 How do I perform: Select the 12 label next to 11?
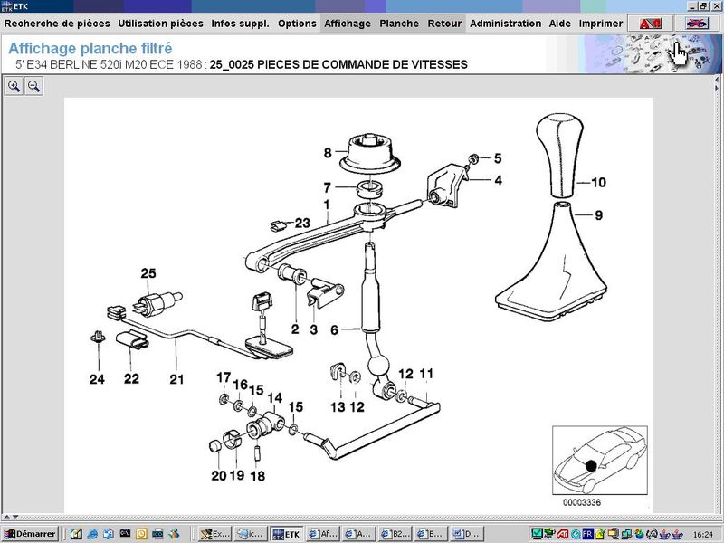tap(405, 374)
